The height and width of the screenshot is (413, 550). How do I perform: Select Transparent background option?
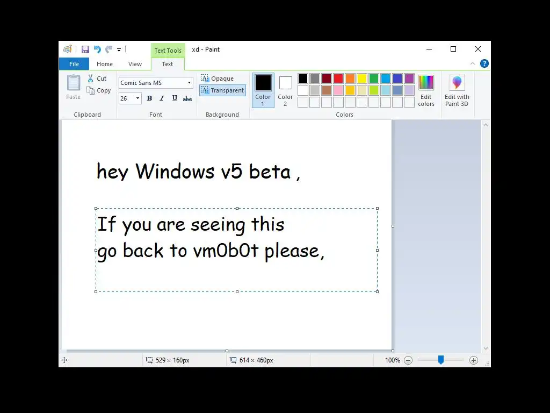point(223,90)
